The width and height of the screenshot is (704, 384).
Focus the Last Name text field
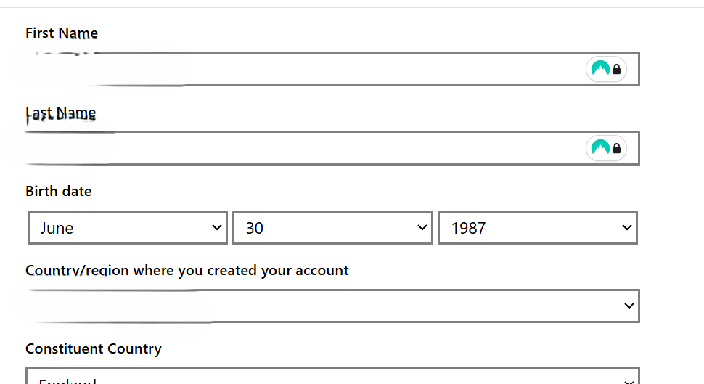(332, 148)
